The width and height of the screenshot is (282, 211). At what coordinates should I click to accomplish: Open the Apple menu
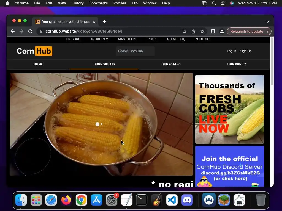pyautogui.click(x=7, y=3)
